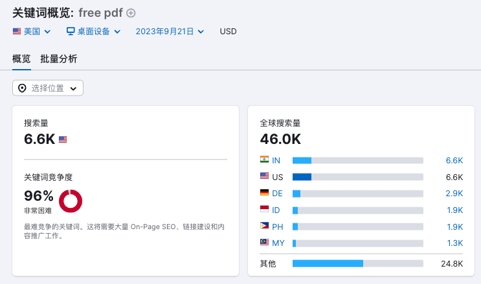Screen dimensions: 481x284
Task: Click the keyword difficulty donut chart
Action: 71,201
